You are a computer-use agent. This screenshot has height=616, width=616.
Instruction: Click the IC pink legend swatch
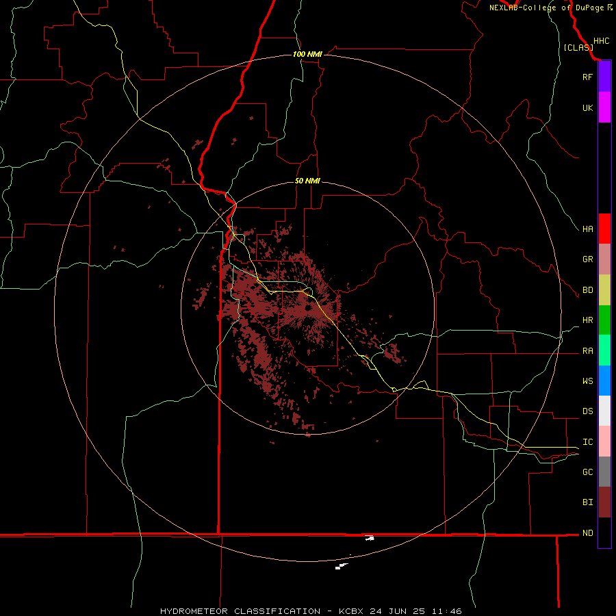(604, 441)
